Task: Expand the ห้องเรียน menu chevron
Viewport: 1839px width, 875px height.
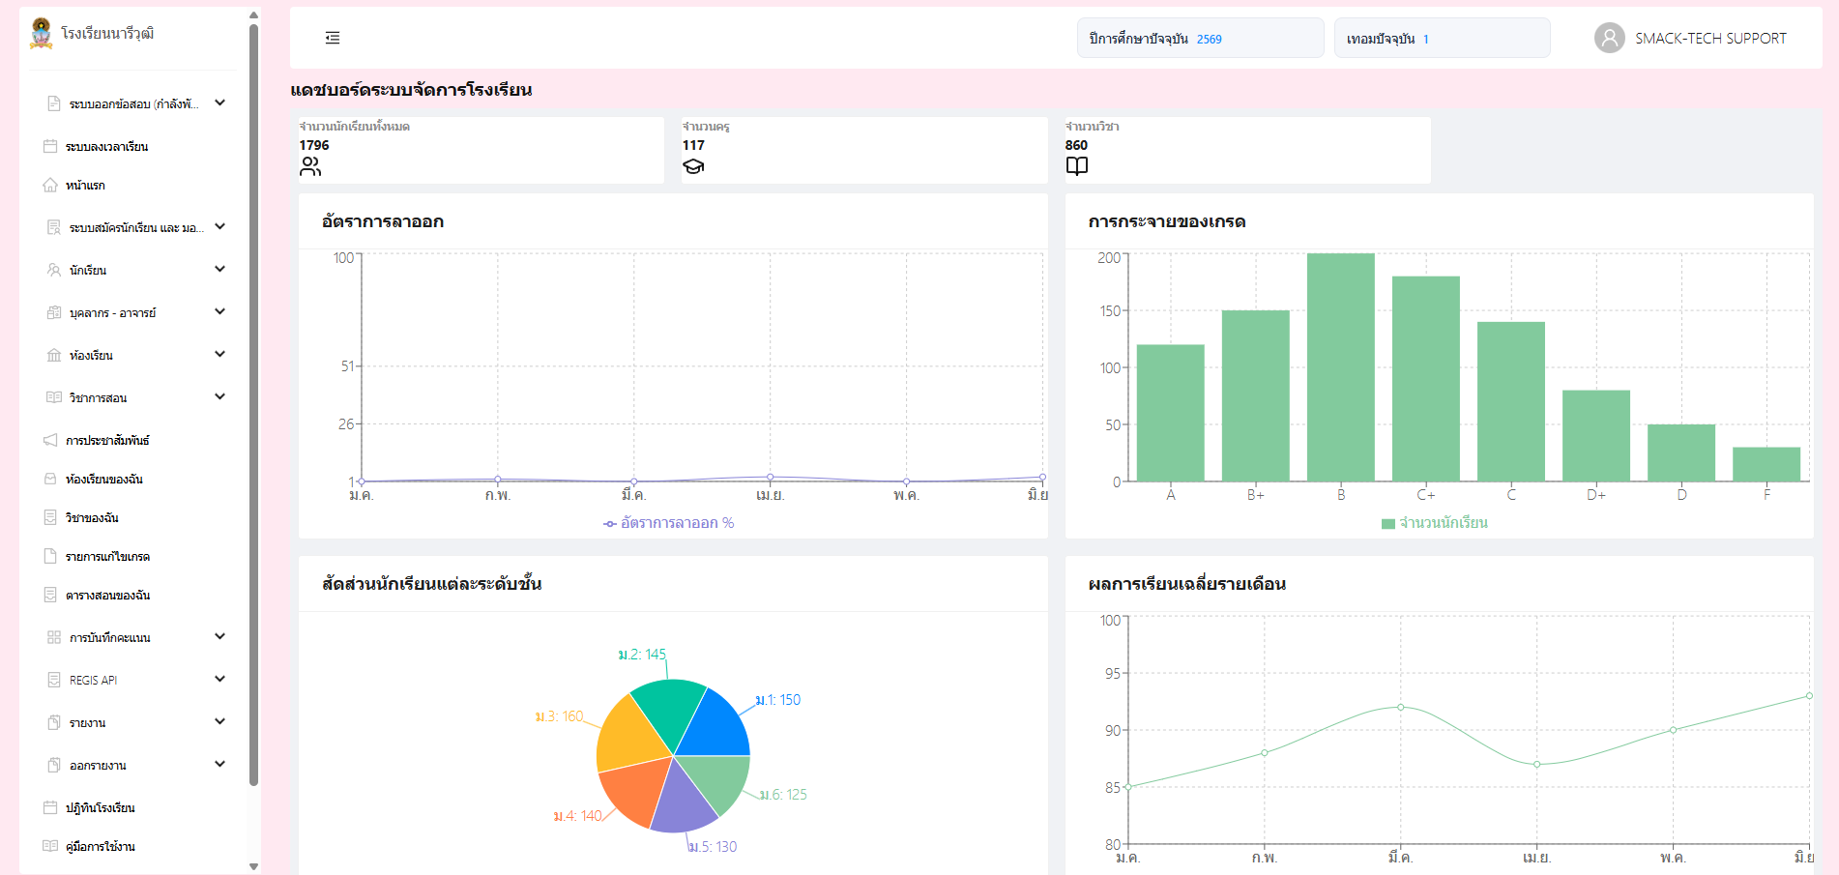Action: pos(220,354)
